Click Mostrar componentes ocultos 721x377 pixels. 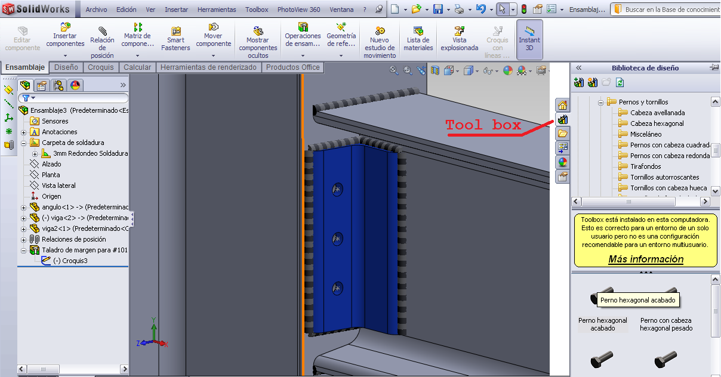click(x=258, y=42)
